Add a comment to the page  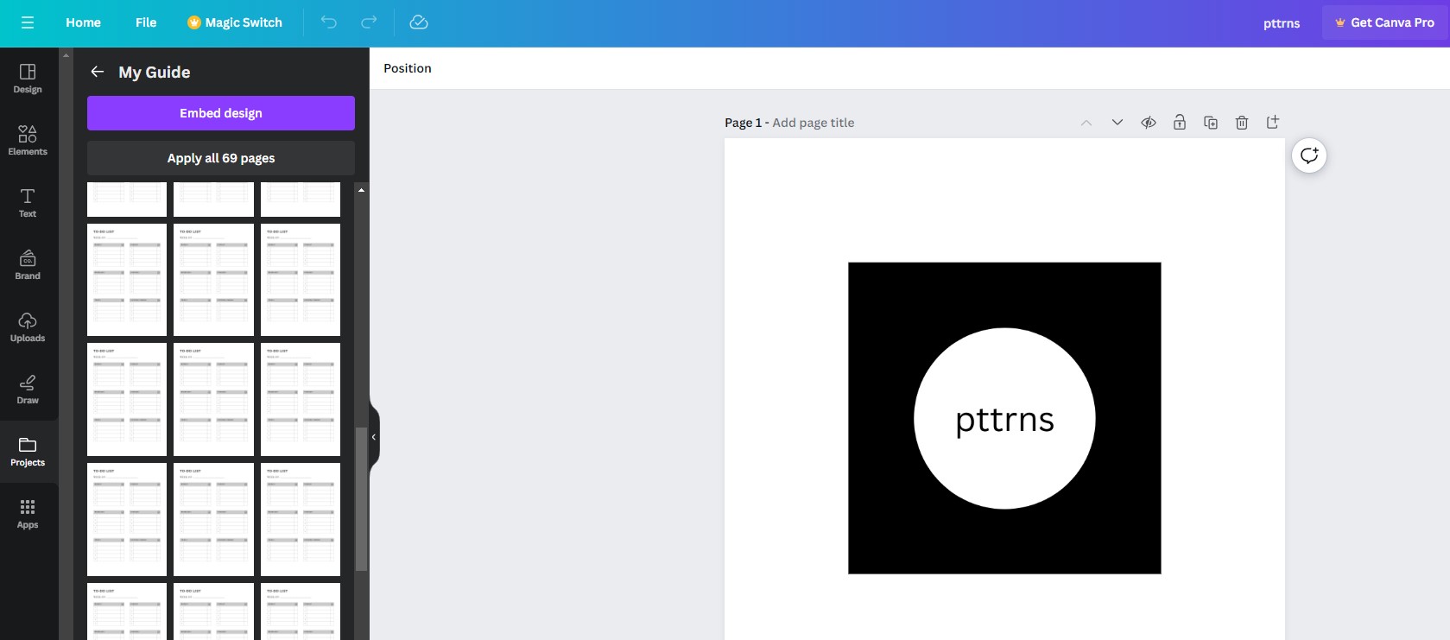tap(1309, 155)
